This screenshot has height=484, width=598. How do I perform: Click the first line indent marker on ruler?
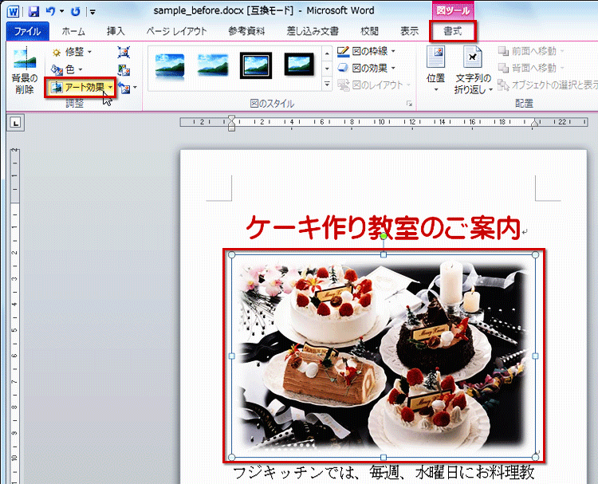(x=231, y=118)
